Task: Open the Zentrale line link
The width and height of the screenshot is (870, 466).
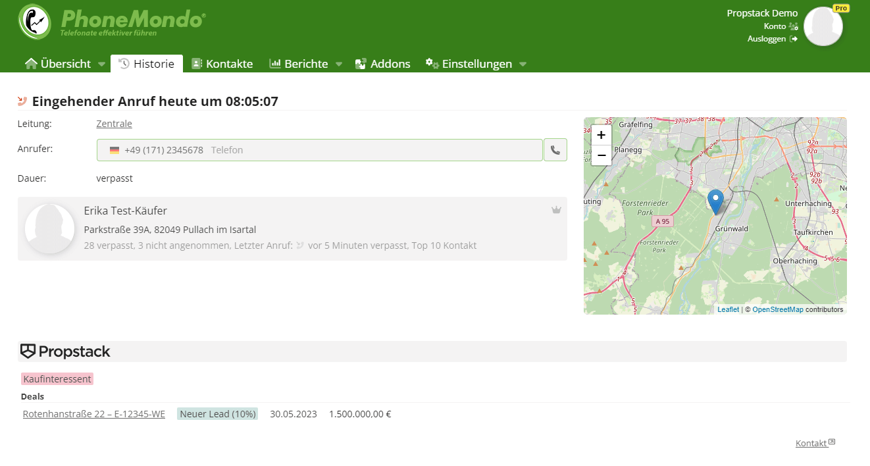Action: (x=114, y=124)
